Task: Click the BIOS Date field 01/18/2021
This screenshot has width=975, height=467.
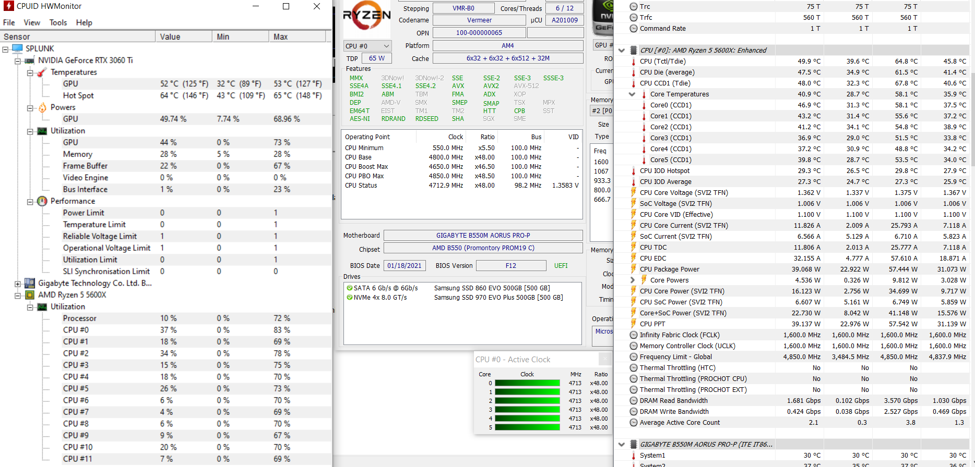Action: click(x=404, y=266)
